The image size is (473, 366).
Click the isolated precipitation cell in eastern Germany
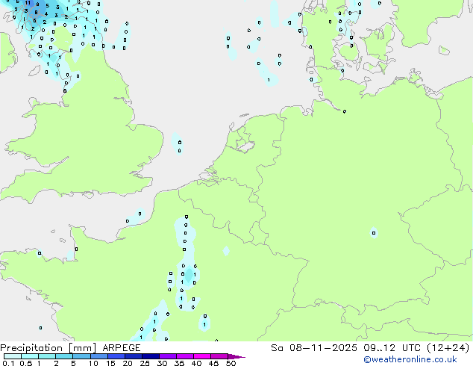click(x=374, y=233)
